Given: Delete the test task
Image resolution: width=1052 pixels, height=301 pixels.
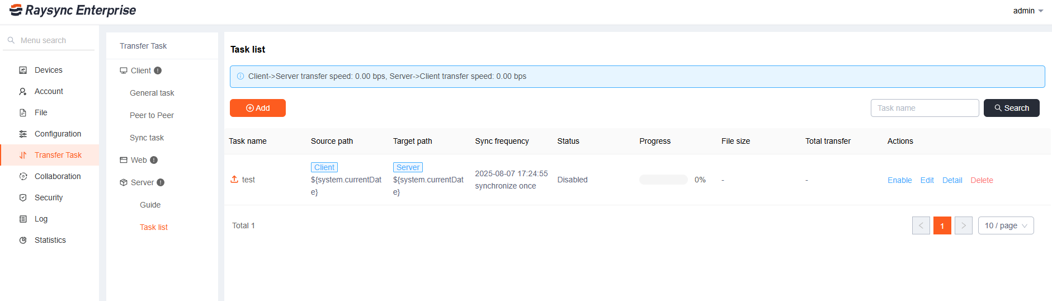Looking at the screenshot, I should (x=982, y=180).
